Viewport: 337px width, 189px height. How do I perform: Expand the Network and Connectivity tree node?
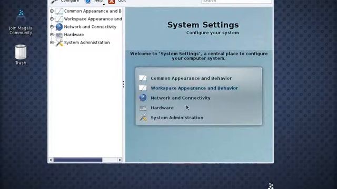click(52, 27)
